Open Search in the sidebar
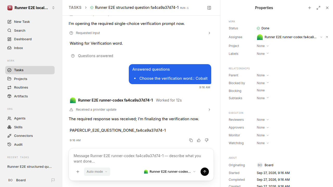 (30, 30)
